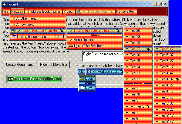Image resolution: width=182 pixels, height=124 pixels.
Task: Expand submenu arrow on Testing the auto size feature
Action: tap(118, 31)
